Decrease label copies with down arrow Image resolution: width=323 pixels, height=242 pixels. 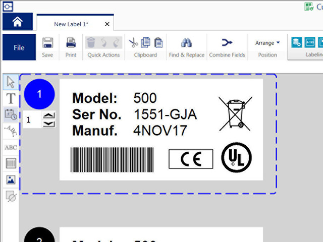pos(49,124)
